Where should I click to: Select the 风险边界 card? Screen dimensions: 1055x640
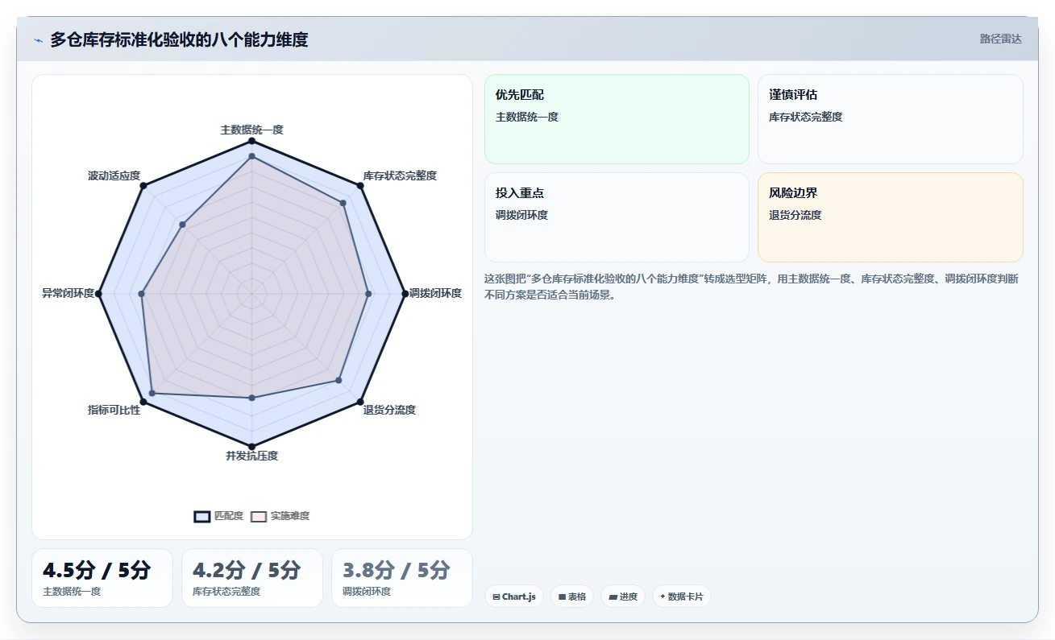(891, 217)
